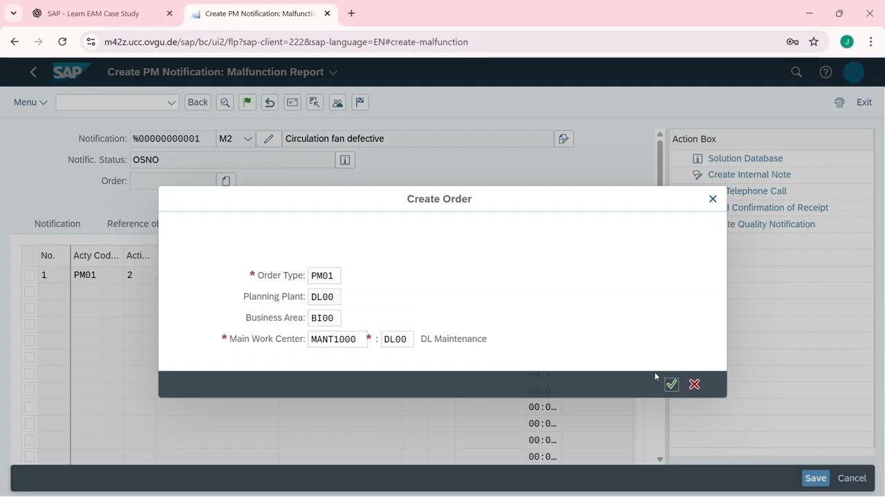Viewport: 885px width, 497px height.
Task: Click the partner people icon in toolbar
Action: click(337, 102)
